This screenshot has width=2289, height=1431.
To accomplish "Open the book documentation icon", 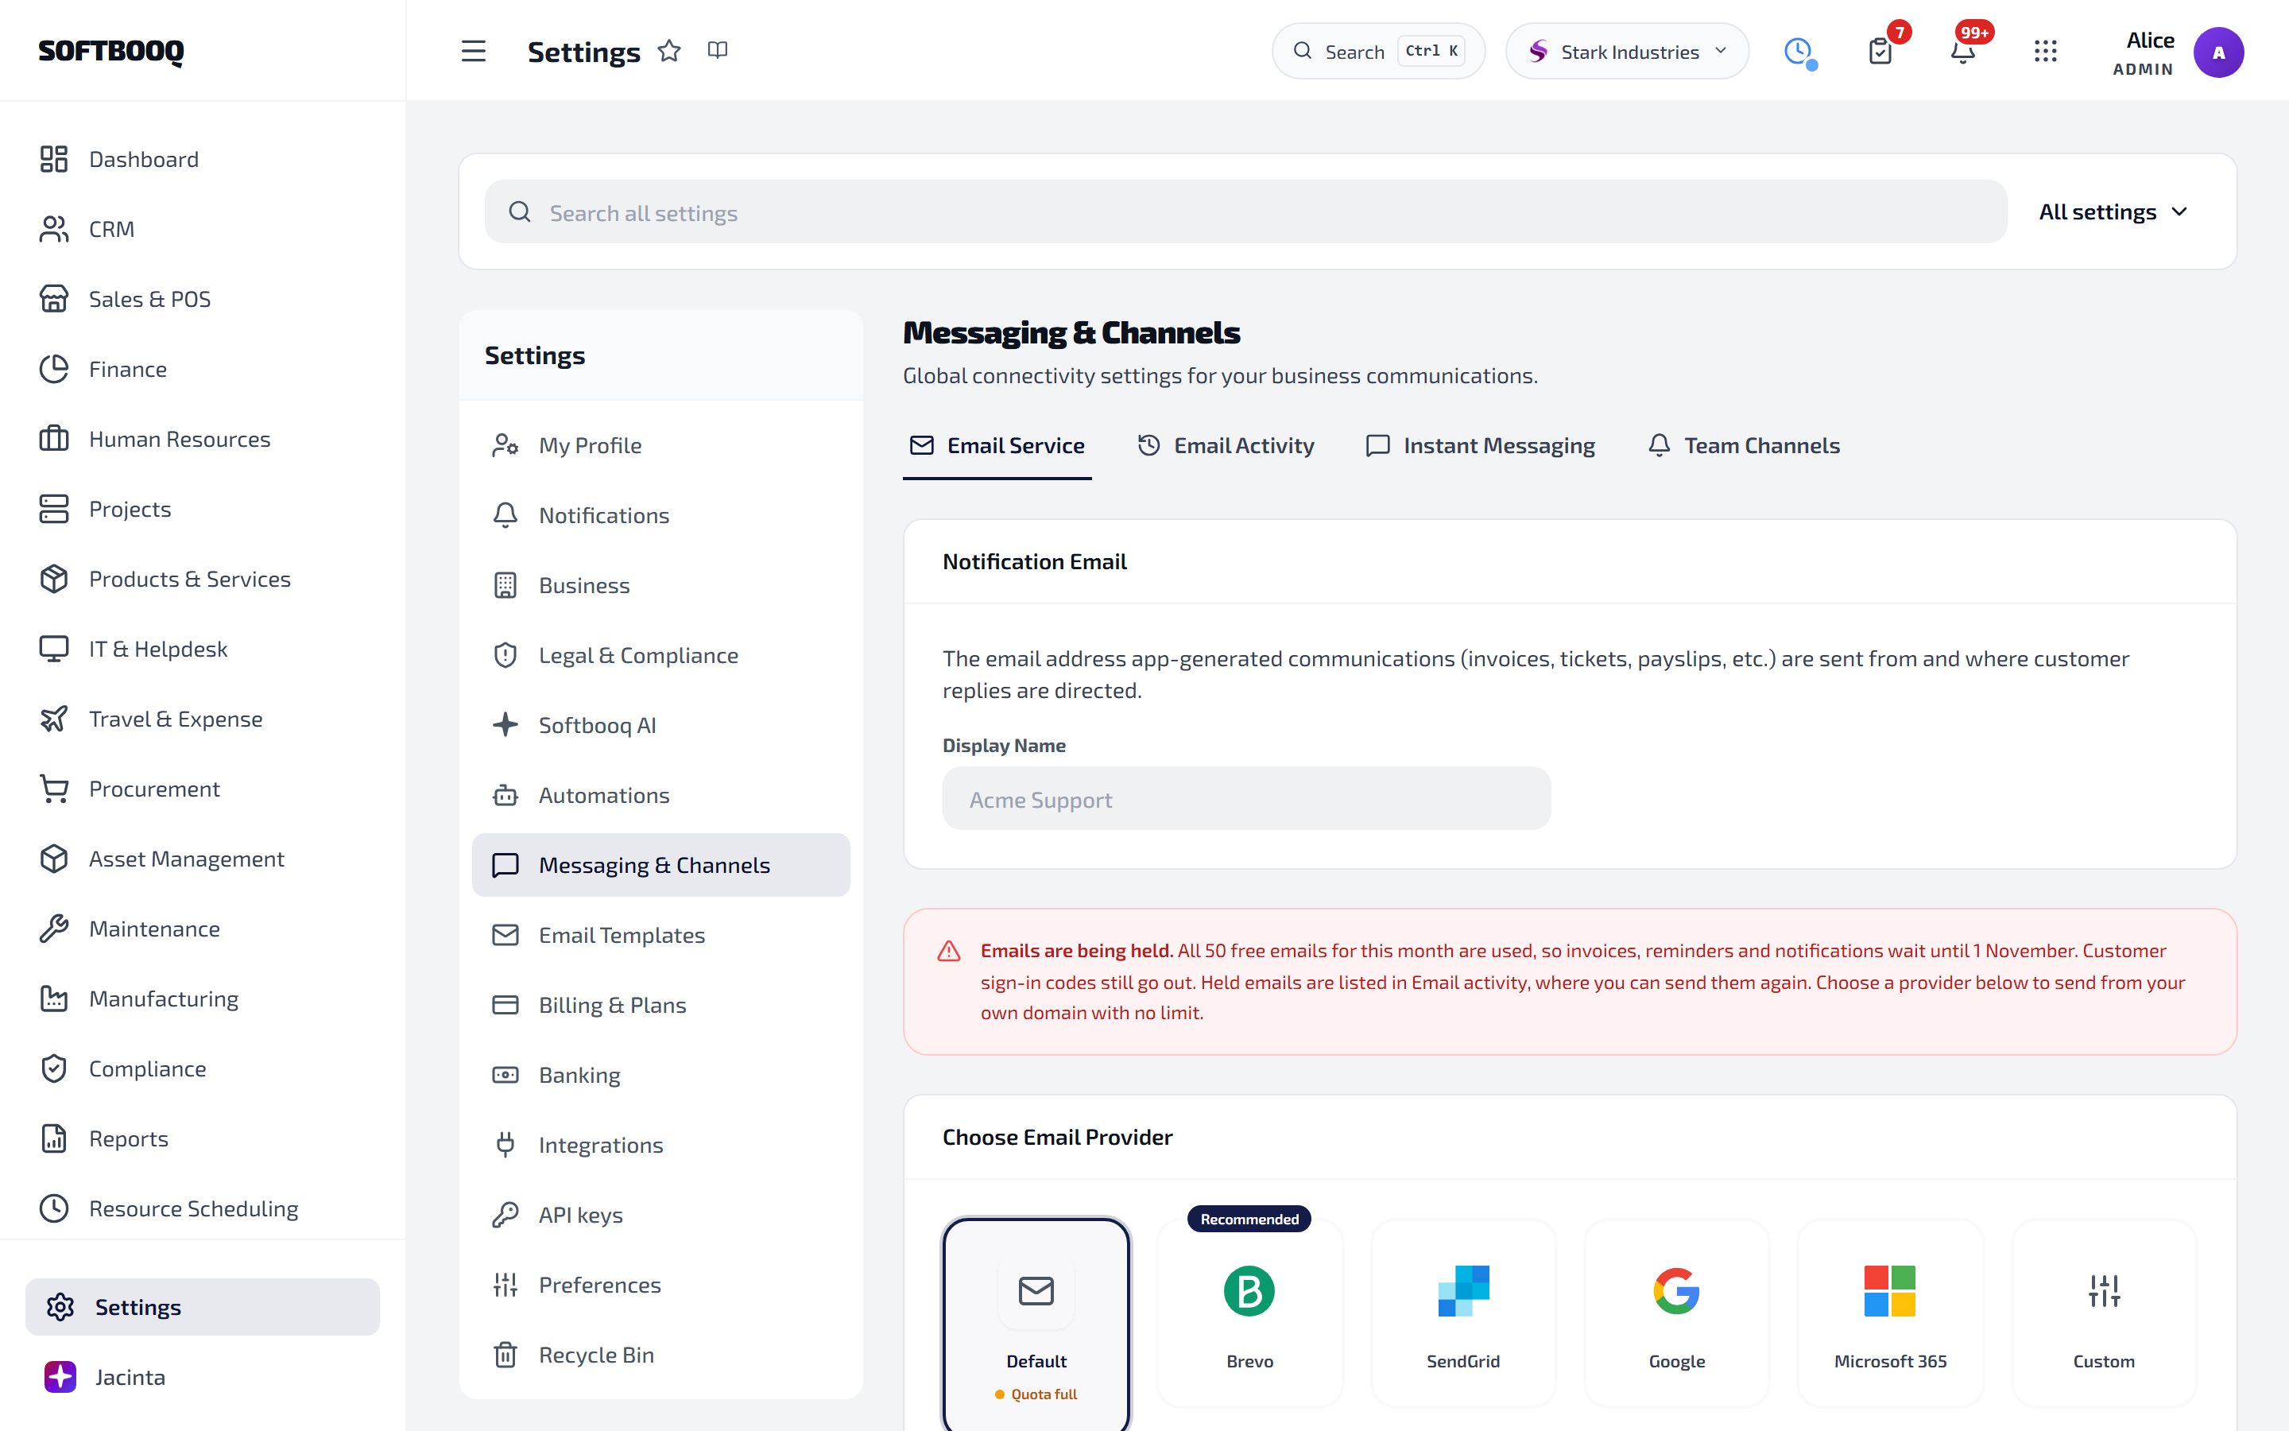I will pos(718,50).
